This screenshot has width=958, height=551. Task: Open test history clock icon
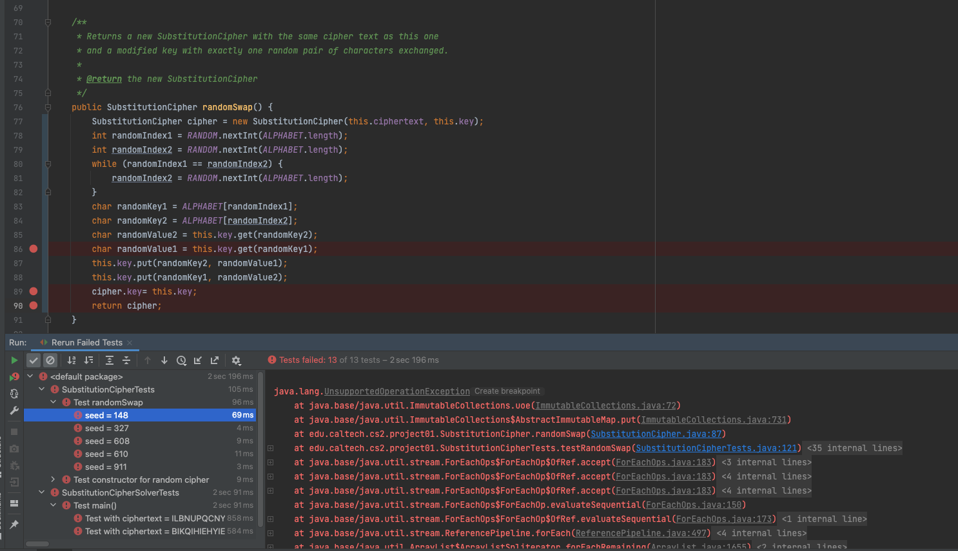[181, 360]
